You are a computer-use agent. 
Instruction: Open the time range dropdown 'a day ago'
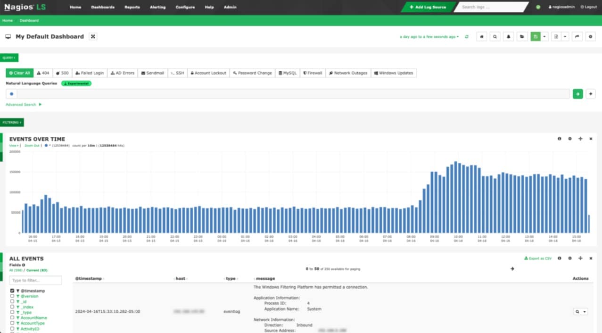429,37
